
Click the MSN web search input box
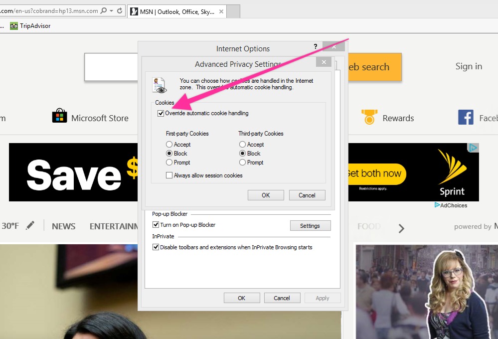tap(111, 67)
